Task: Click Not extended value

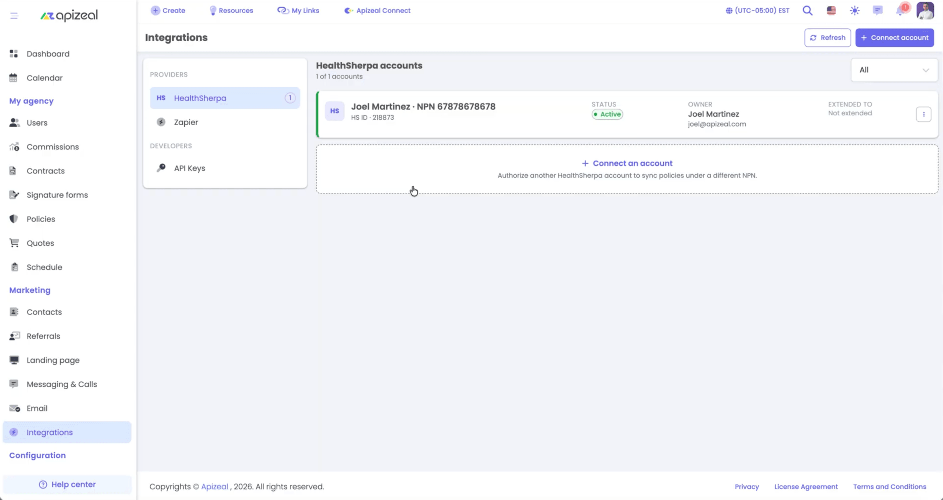Action: (850, 113)
